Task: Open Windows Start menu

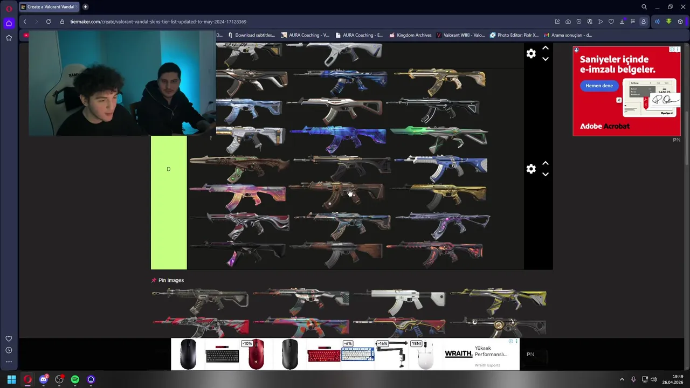Action: point(11,379)
